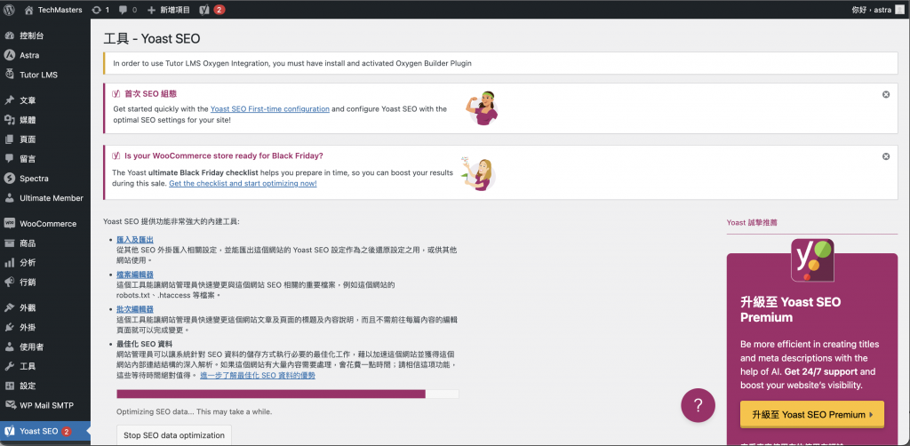Open comments bubble icon in admin bar

click(x=123, y=10)
